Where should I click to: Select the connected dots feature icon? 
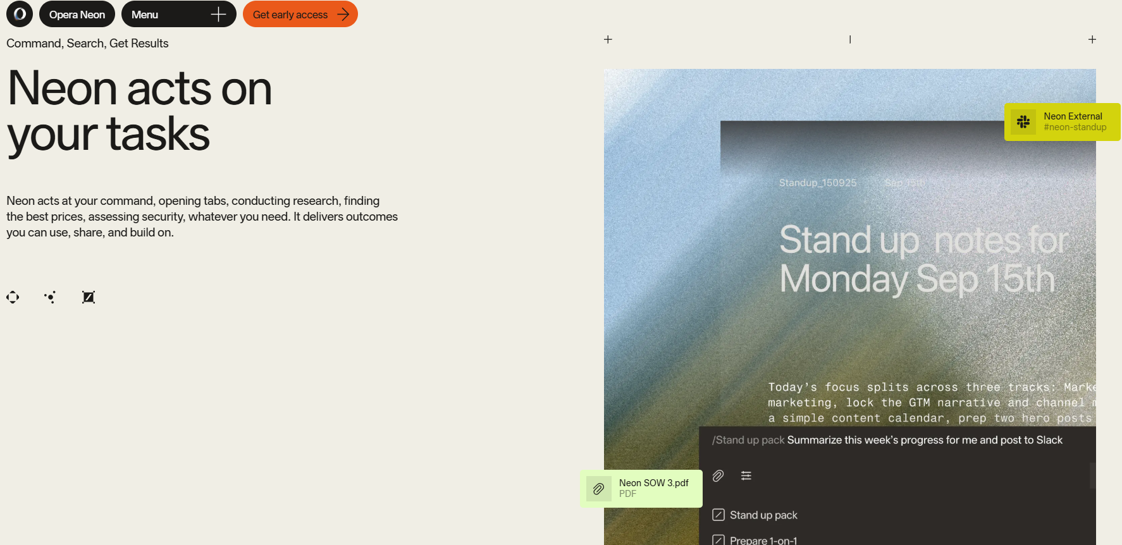pyautogui.click(x=51, y=297)
